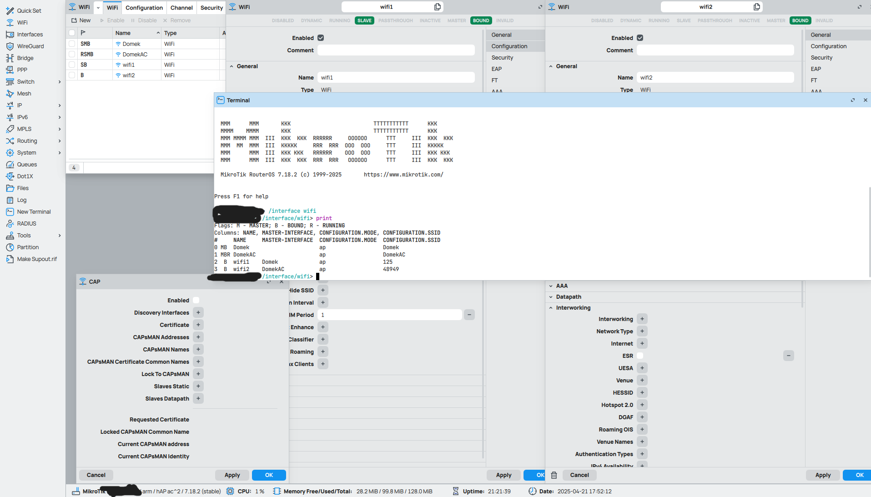
Task: Open the WiFi window dropdown arrow
Action: click(98, 8)
